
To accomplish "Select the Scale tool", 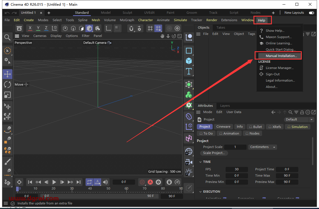I will [x=7, y=95].
